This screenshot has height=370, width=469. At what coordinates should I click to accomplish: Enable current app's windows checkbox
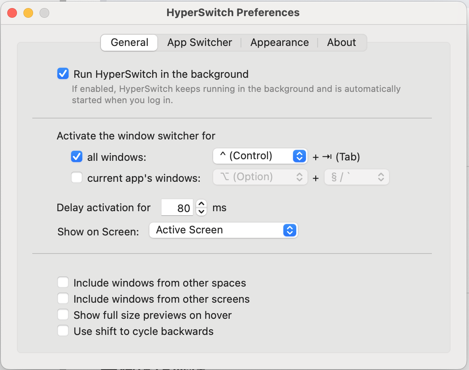pyautogui.click(x=77, y=177)
